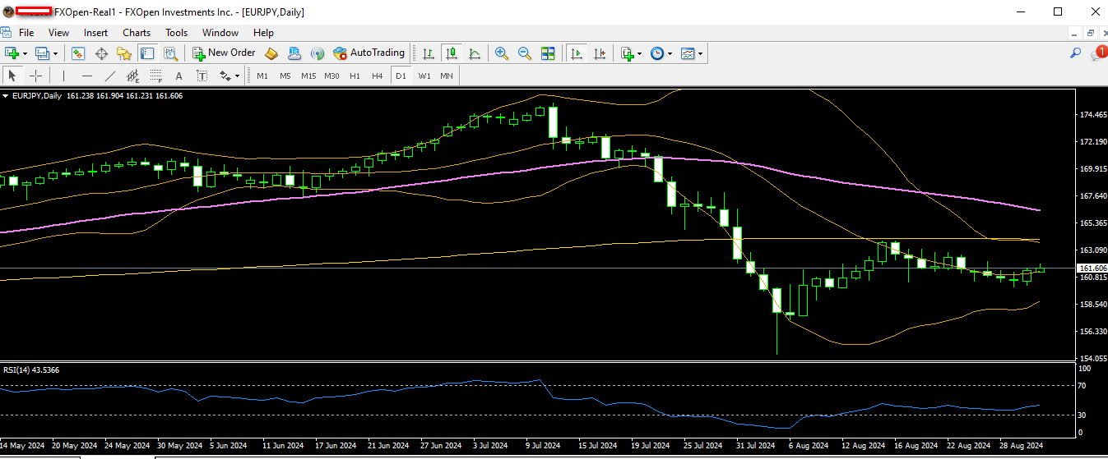Open the Market Watch window icon
This screenshot has width=1108, height=459.
point(78,53)
